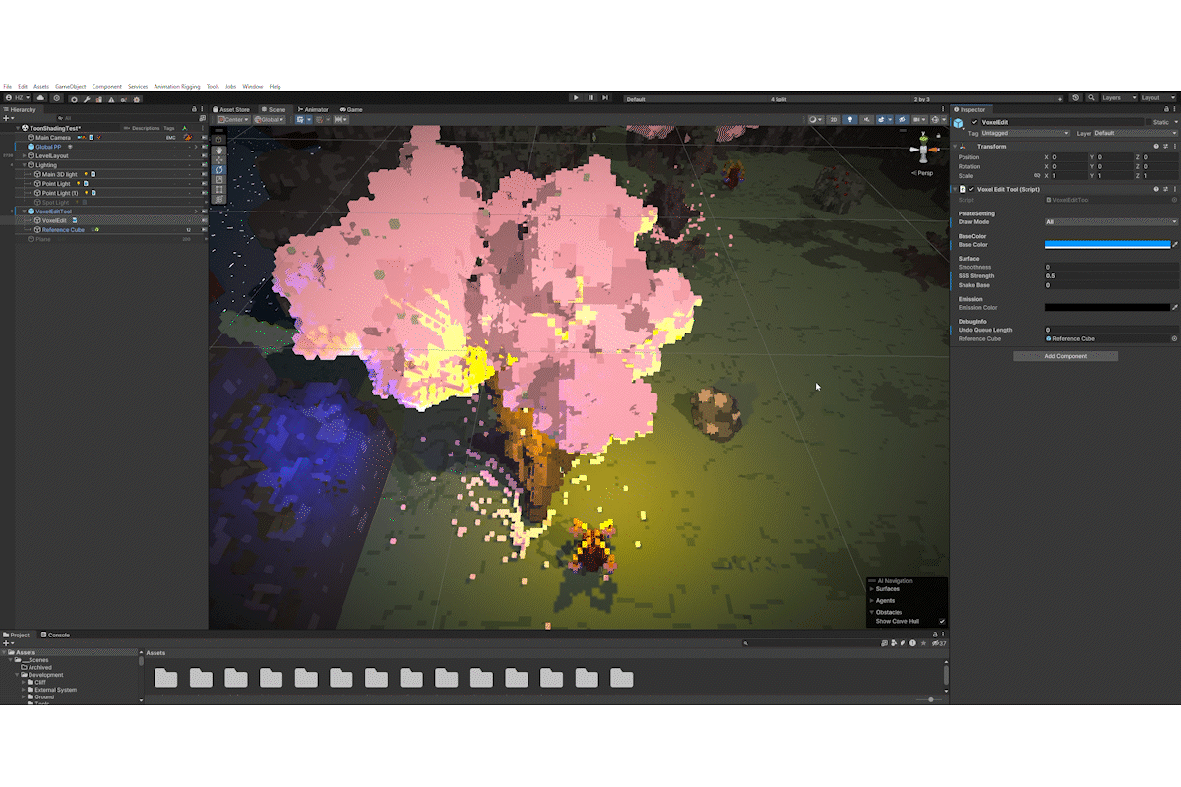Select the Hand view tool
Viewport: 1181px width, 787px height.
point(219,151)
